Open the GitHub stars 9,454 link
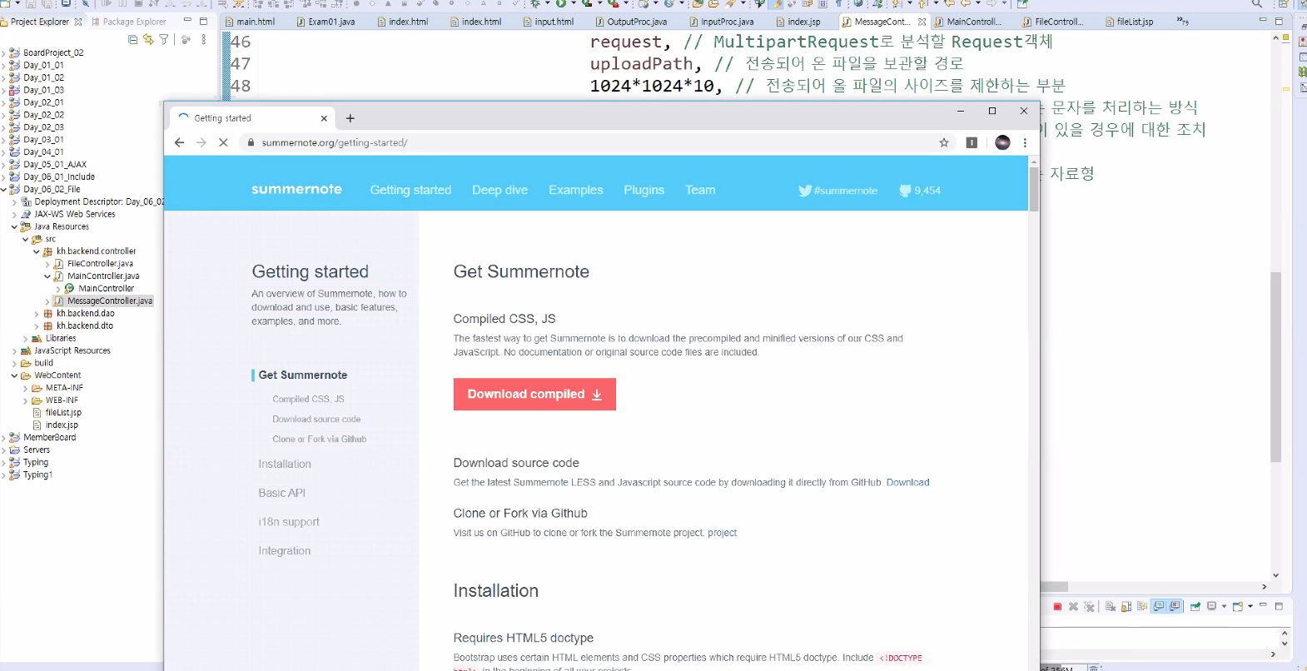The image size is (1307, 671). click(x=920, y=191)
